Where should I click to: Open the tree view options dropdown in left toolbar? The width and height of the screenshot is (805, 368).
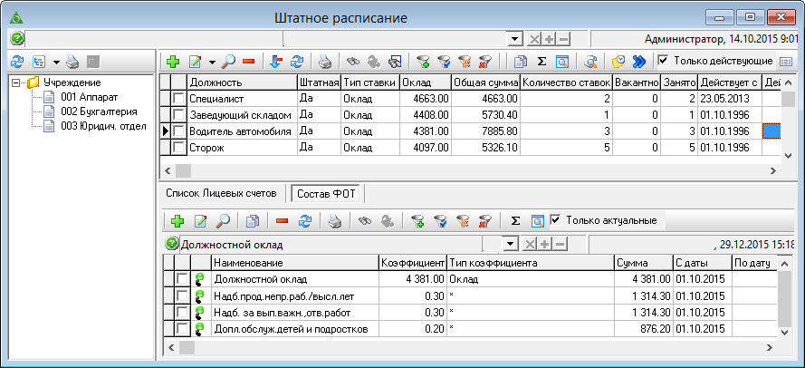point(55,63)
